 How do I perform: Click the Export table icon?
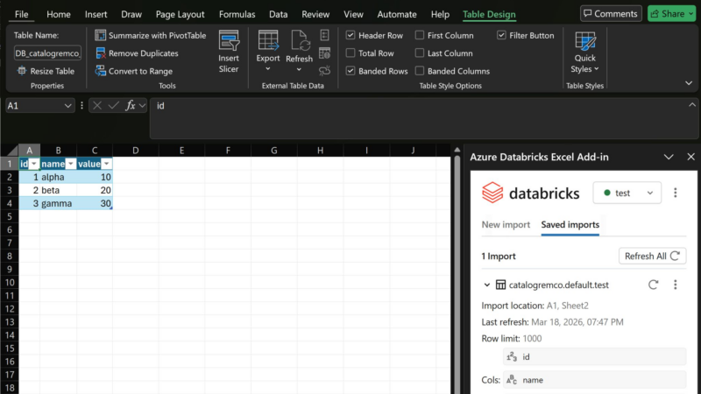coord(268,41)
